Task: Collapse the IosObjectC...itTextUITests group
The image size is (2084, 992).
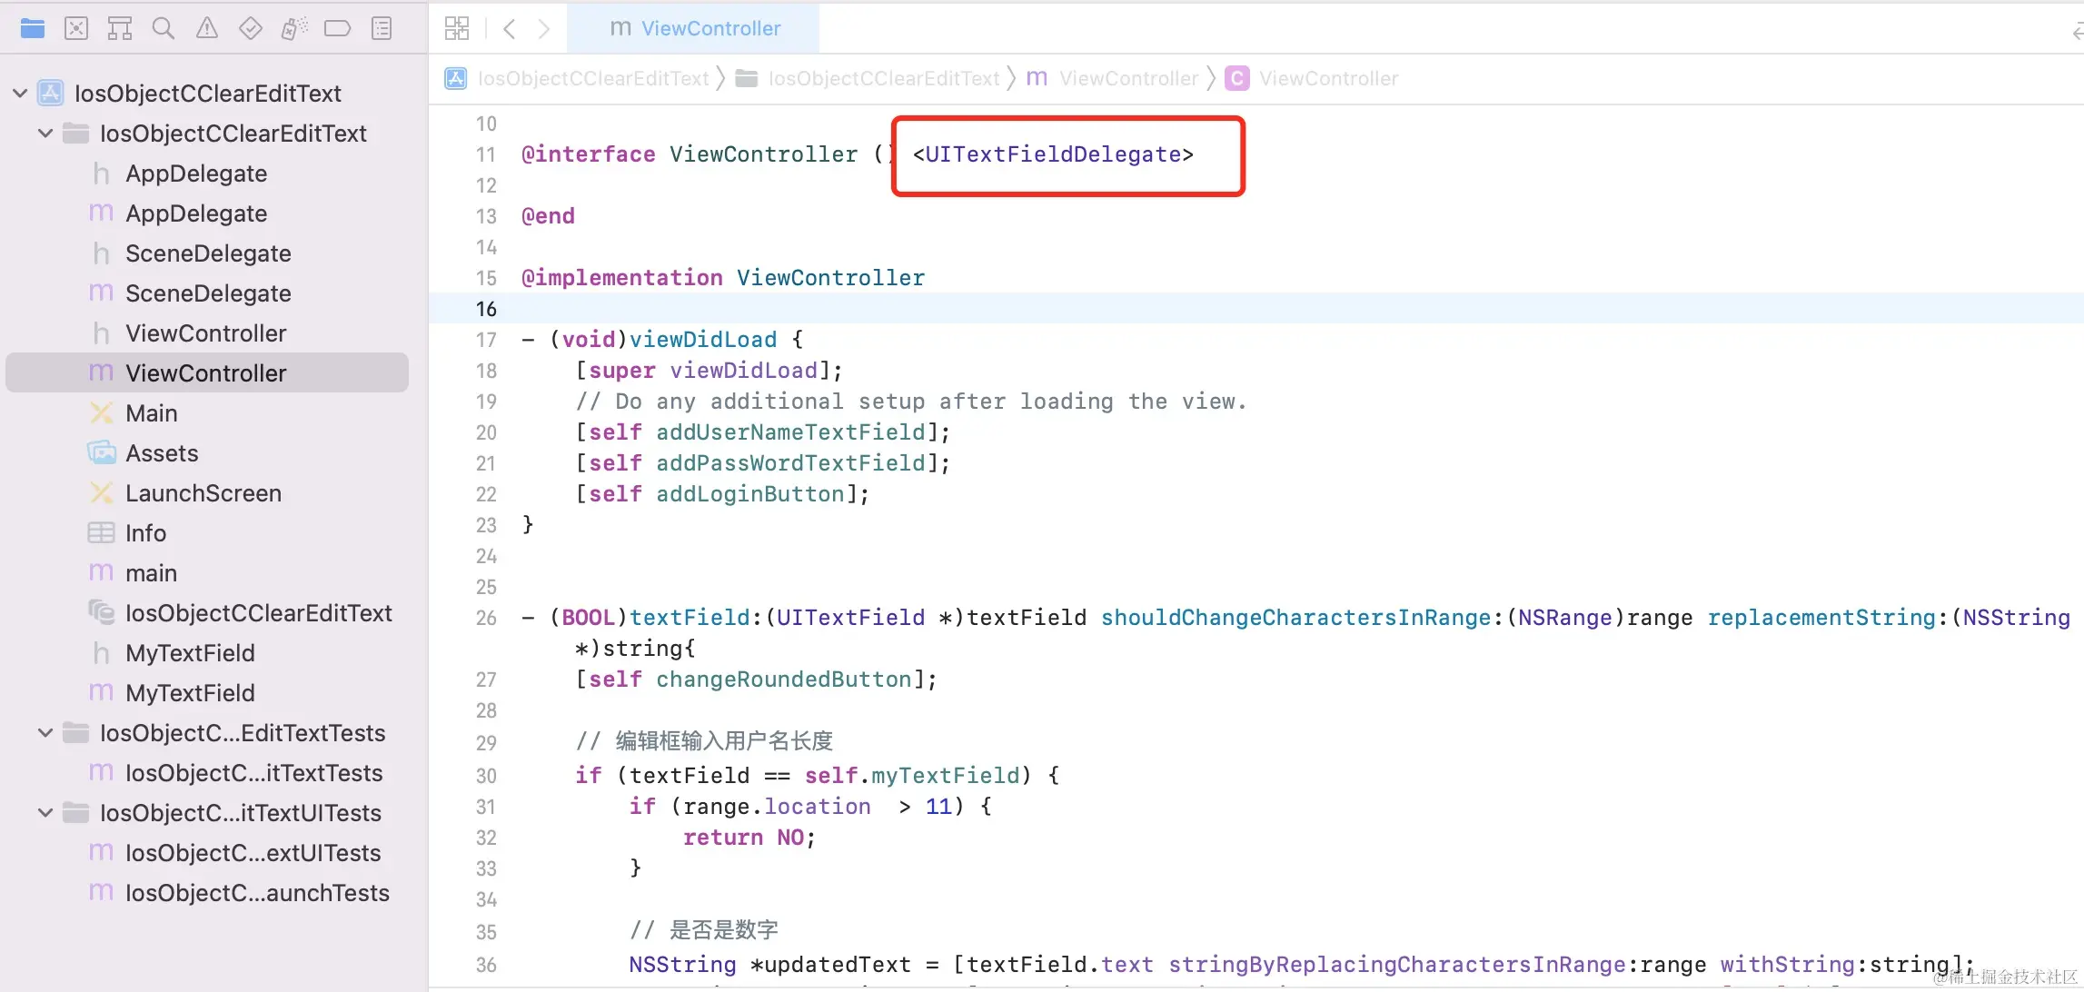Action: point(45,813)
